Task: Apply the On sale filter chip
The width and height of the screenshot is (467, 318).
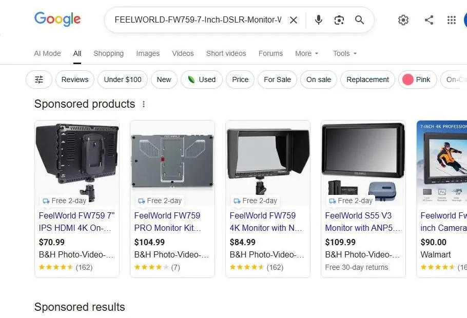Action: point(318,79)
